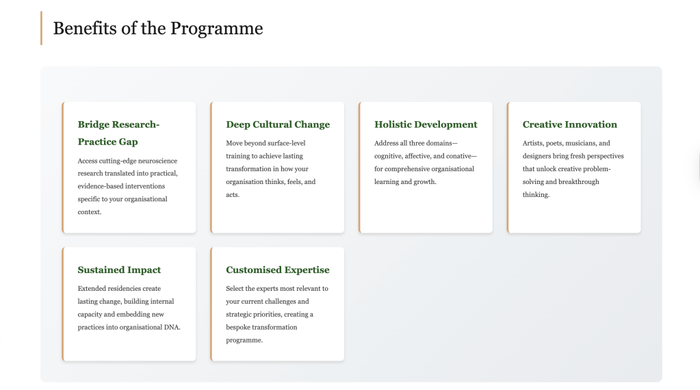Click the orange left border of Creative Innovation card
Viewport: 700px width, 390px height.
pyautogui.click(x=508, y=168)
